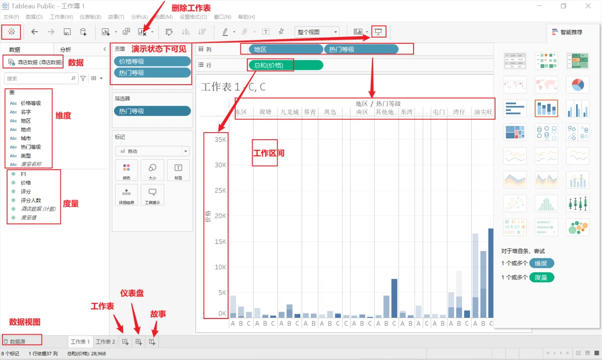The height and width of the screenshot is (360, 602).
Task: Duplicate the current worksheet
Action: click(126, 32)
